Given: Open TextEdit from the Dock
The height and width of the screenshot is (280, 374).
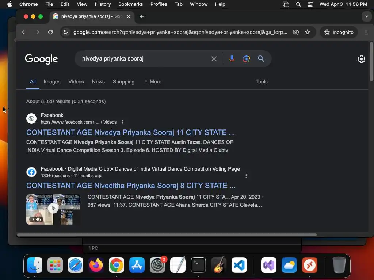Looking at the screenshot, I should click(178, 265).
